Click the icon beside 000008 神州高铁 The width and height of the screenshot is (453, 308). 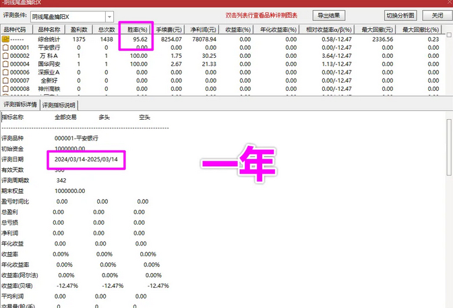click(5, 89)
